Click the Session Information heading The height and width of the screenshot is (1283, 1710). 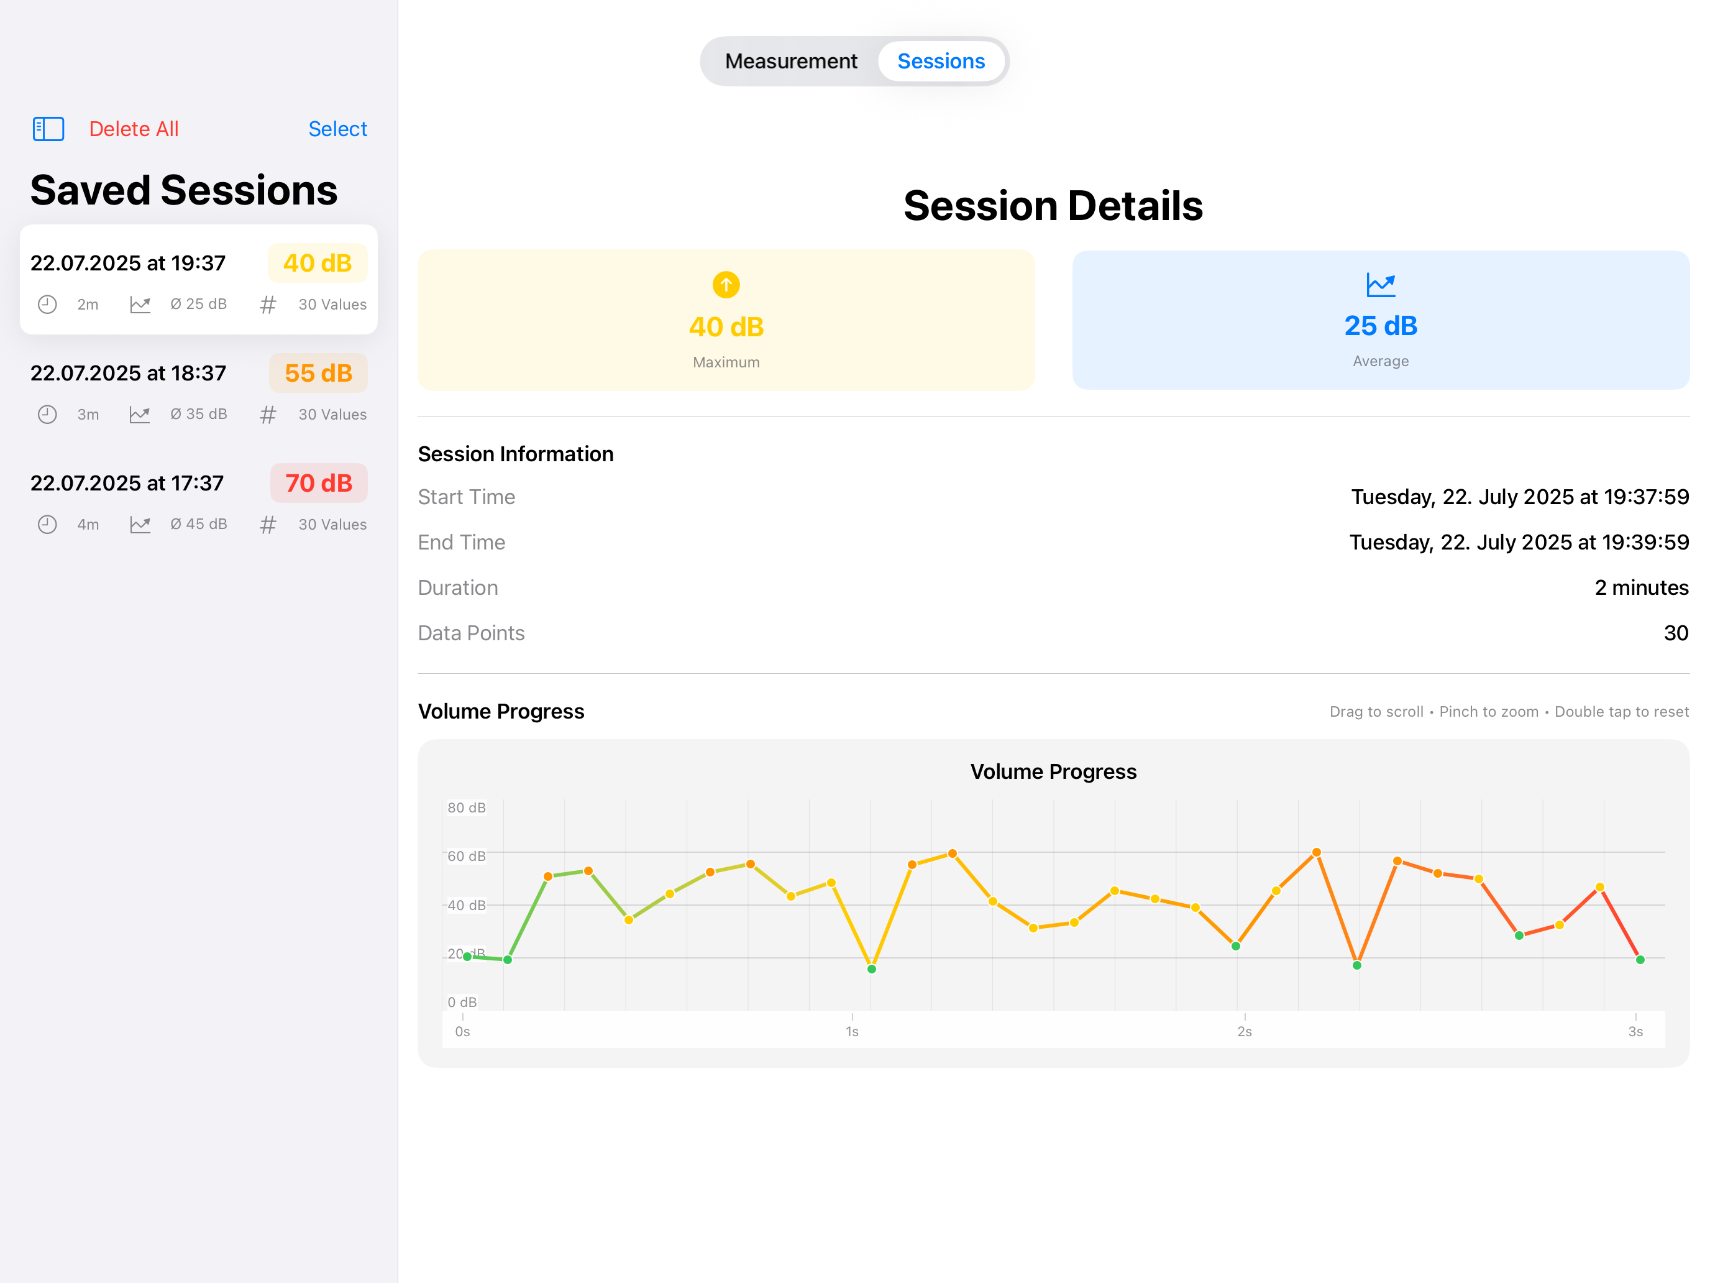(x=516, y=454)
